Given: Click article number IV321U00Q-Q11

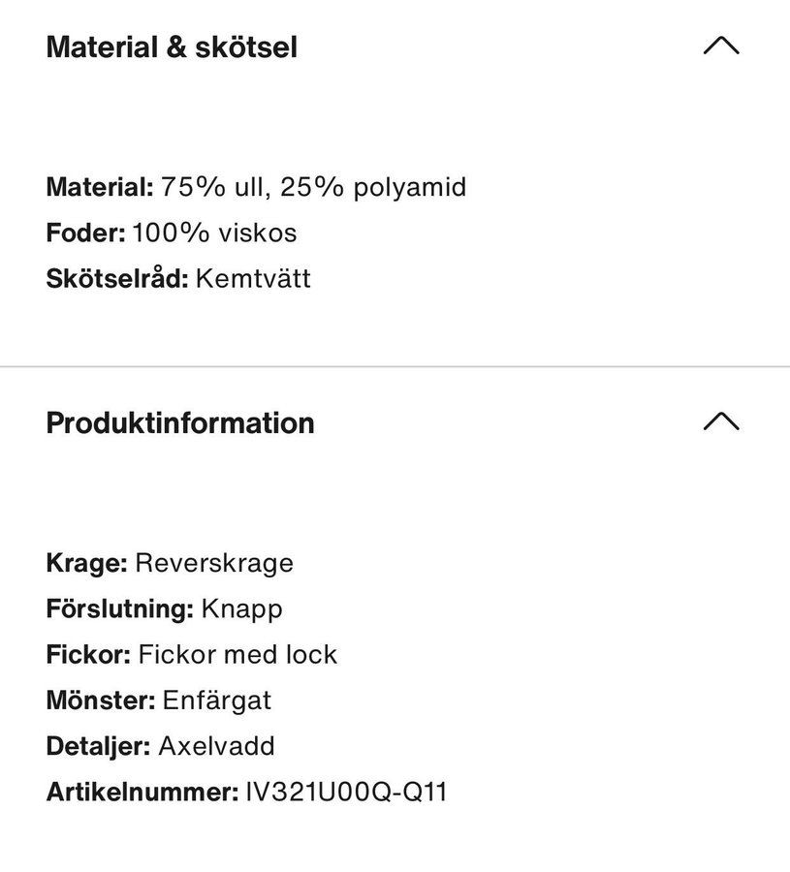Looking at the screenshot, I should tap(346, 794).
